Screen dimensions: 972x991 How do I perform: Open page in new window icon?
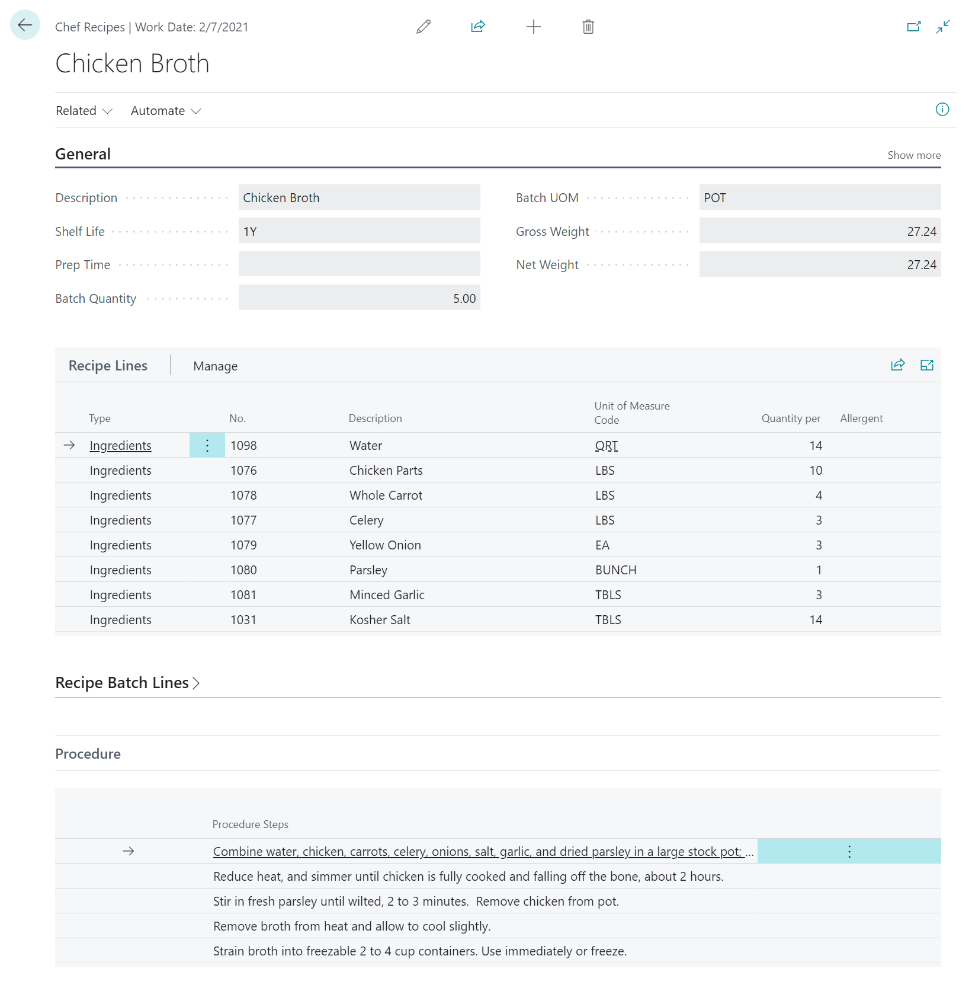(x=913, y=27)
